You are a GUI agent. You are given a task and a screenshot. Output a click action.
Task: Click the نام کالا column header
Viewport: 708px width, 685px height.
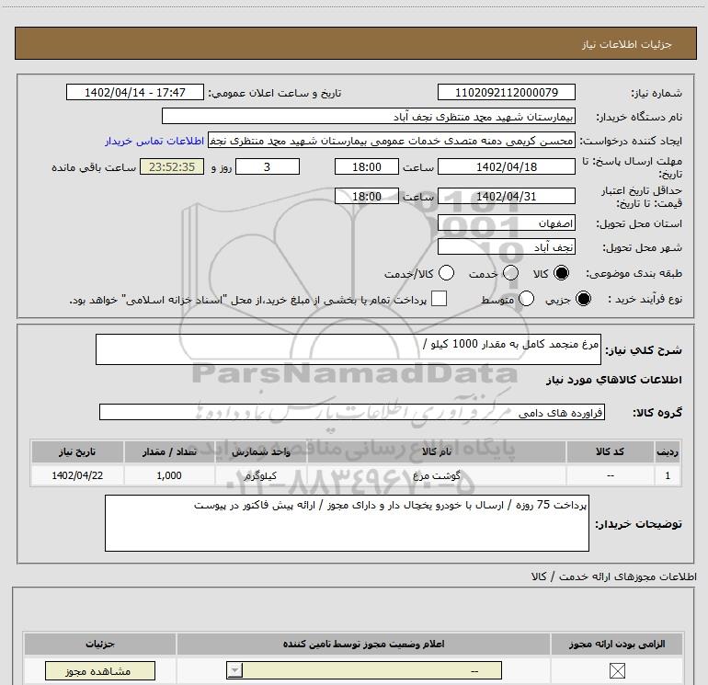tap(436, 451)
